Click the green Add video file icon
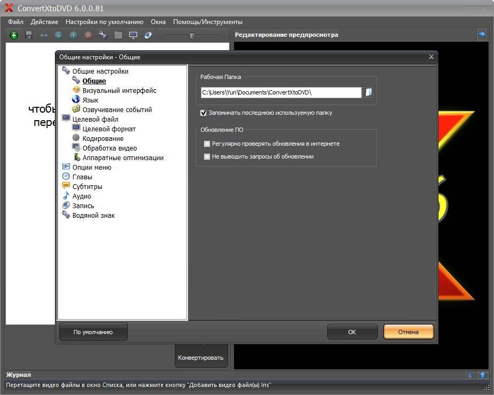The image size is (494, 395). [13, 35]
